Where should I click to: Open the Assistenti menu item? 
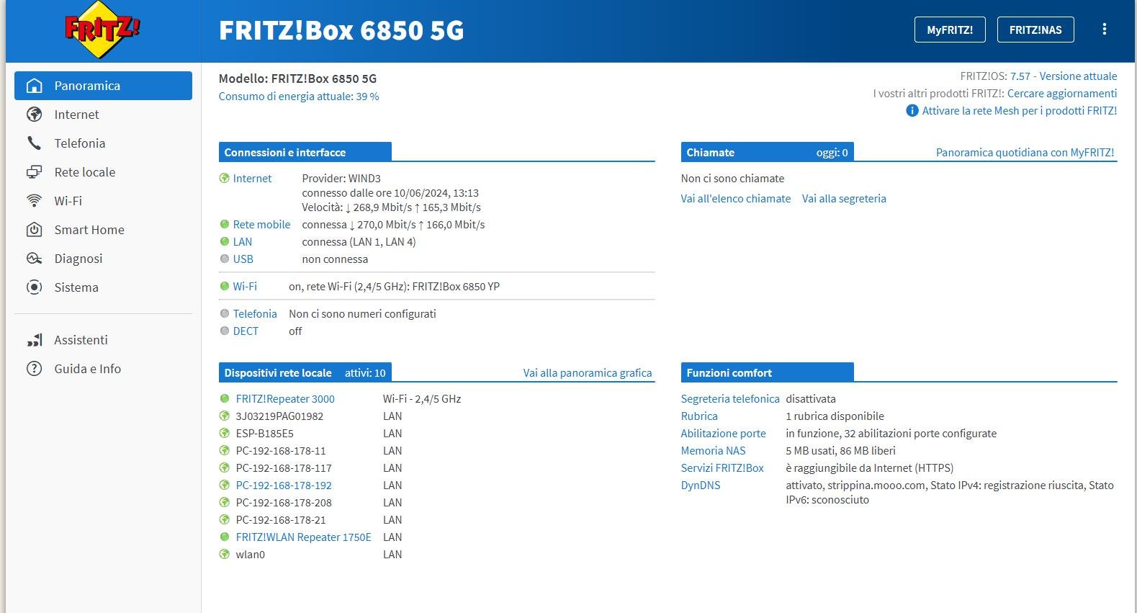pyautogui.click(x=81, y=340)
